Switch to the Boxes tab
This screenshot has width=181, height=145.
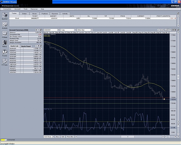(x=34, y=14)
